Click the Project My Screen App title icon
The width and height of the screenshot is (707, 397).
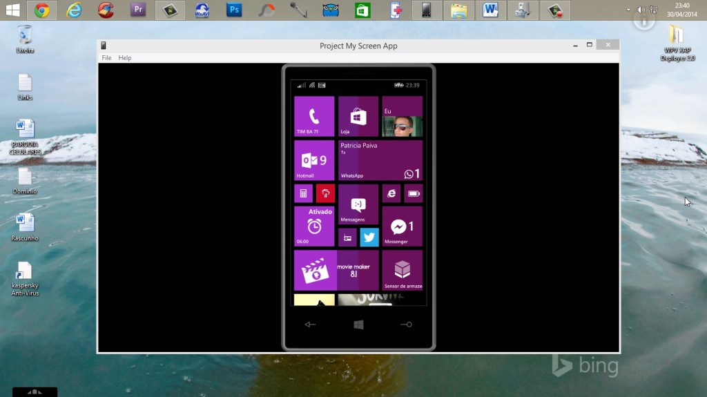pyautogui.click(x=104, y=46)
